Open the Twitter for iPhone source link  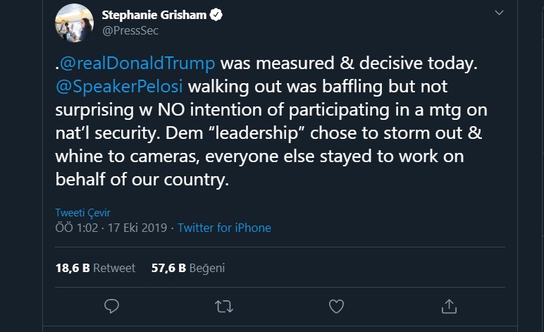click(224, 228)
